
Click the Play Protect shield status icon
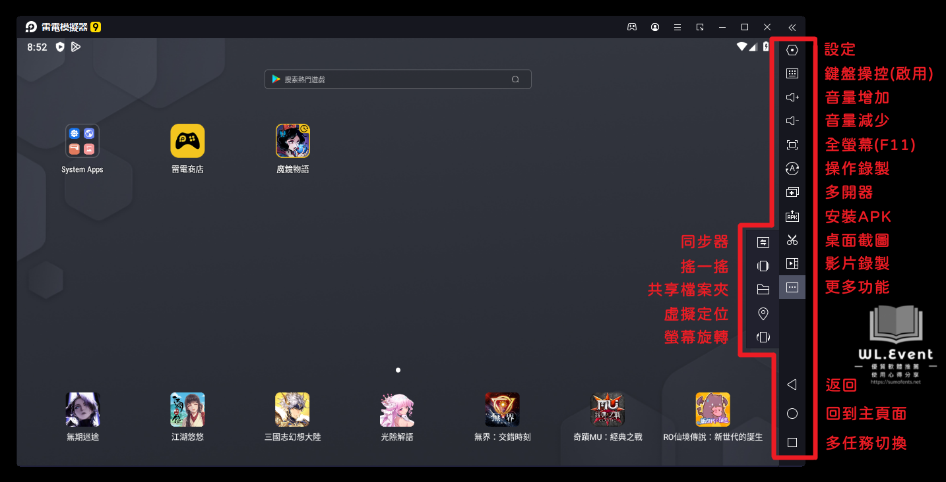[60, 47]
